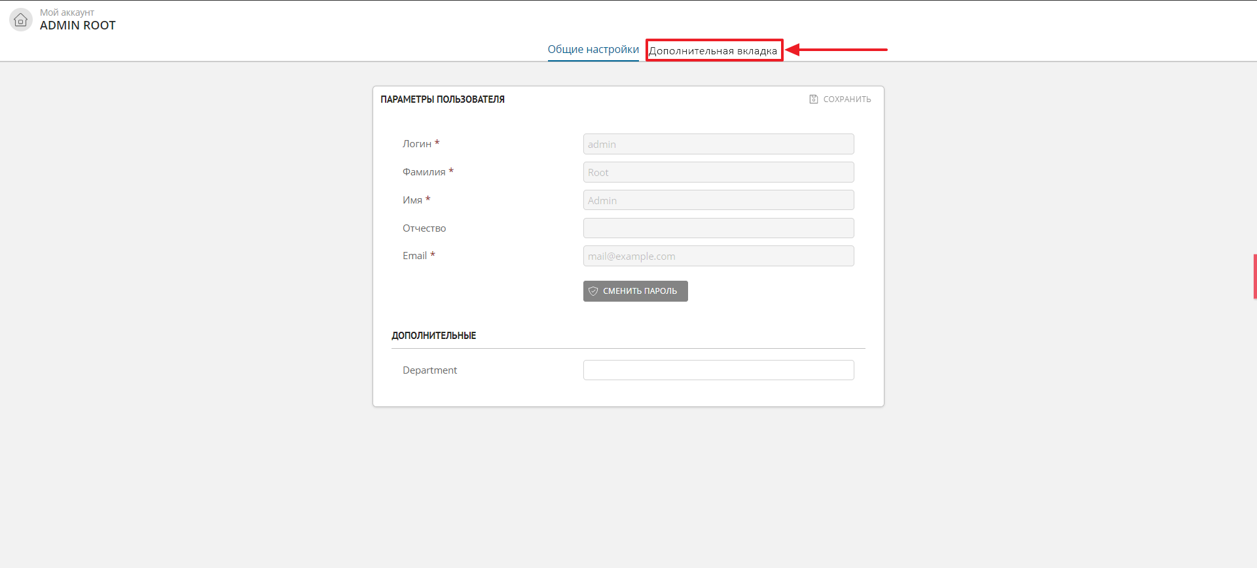Click the Email field label

tap(414, 256)
